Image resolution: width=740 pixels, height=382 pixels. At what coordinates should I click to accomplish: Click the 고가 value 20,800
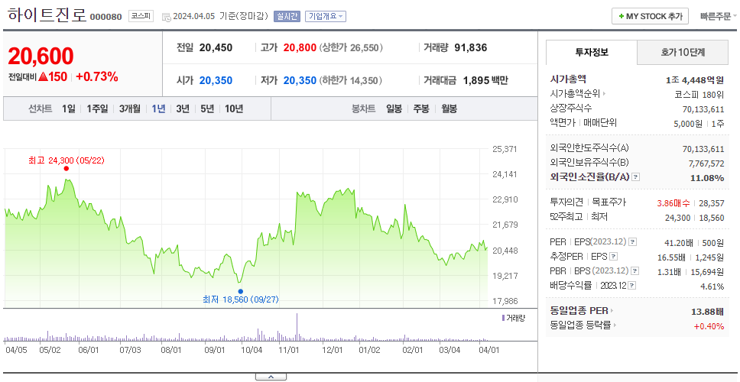[x=300, y=47]
